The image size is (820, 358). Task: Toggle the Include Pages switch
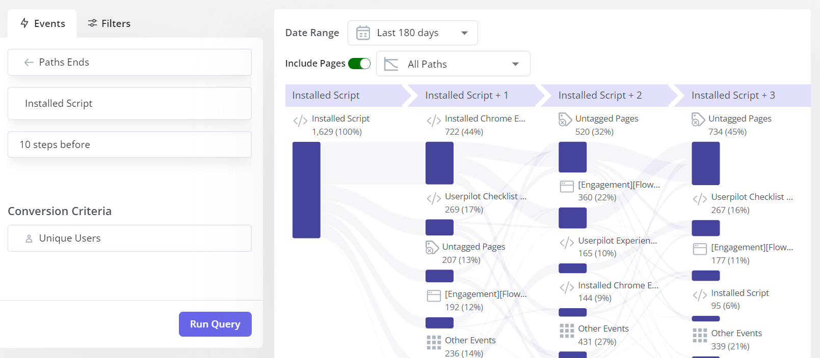(359, 64)
